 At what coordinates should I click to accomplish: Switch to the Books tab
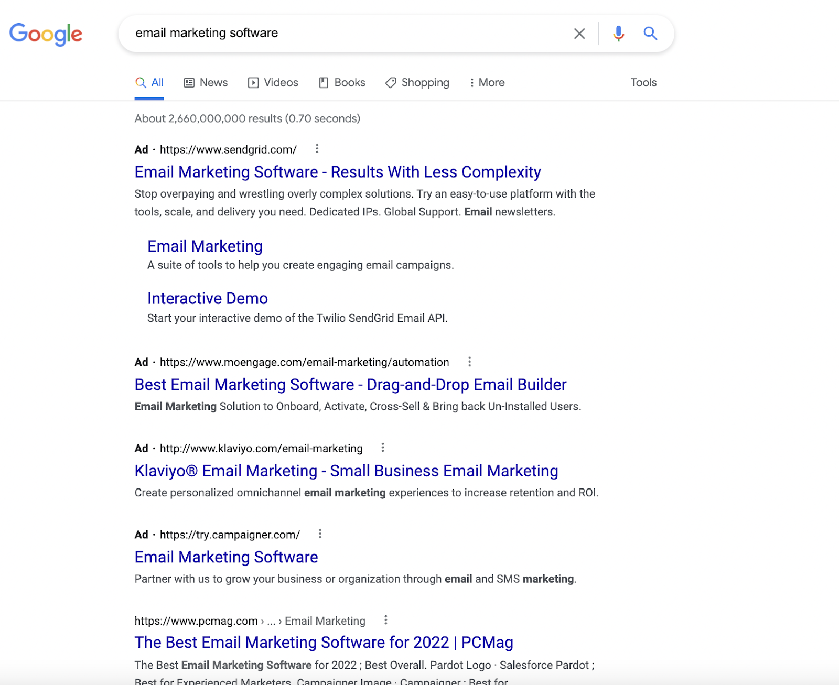point(342,83)
